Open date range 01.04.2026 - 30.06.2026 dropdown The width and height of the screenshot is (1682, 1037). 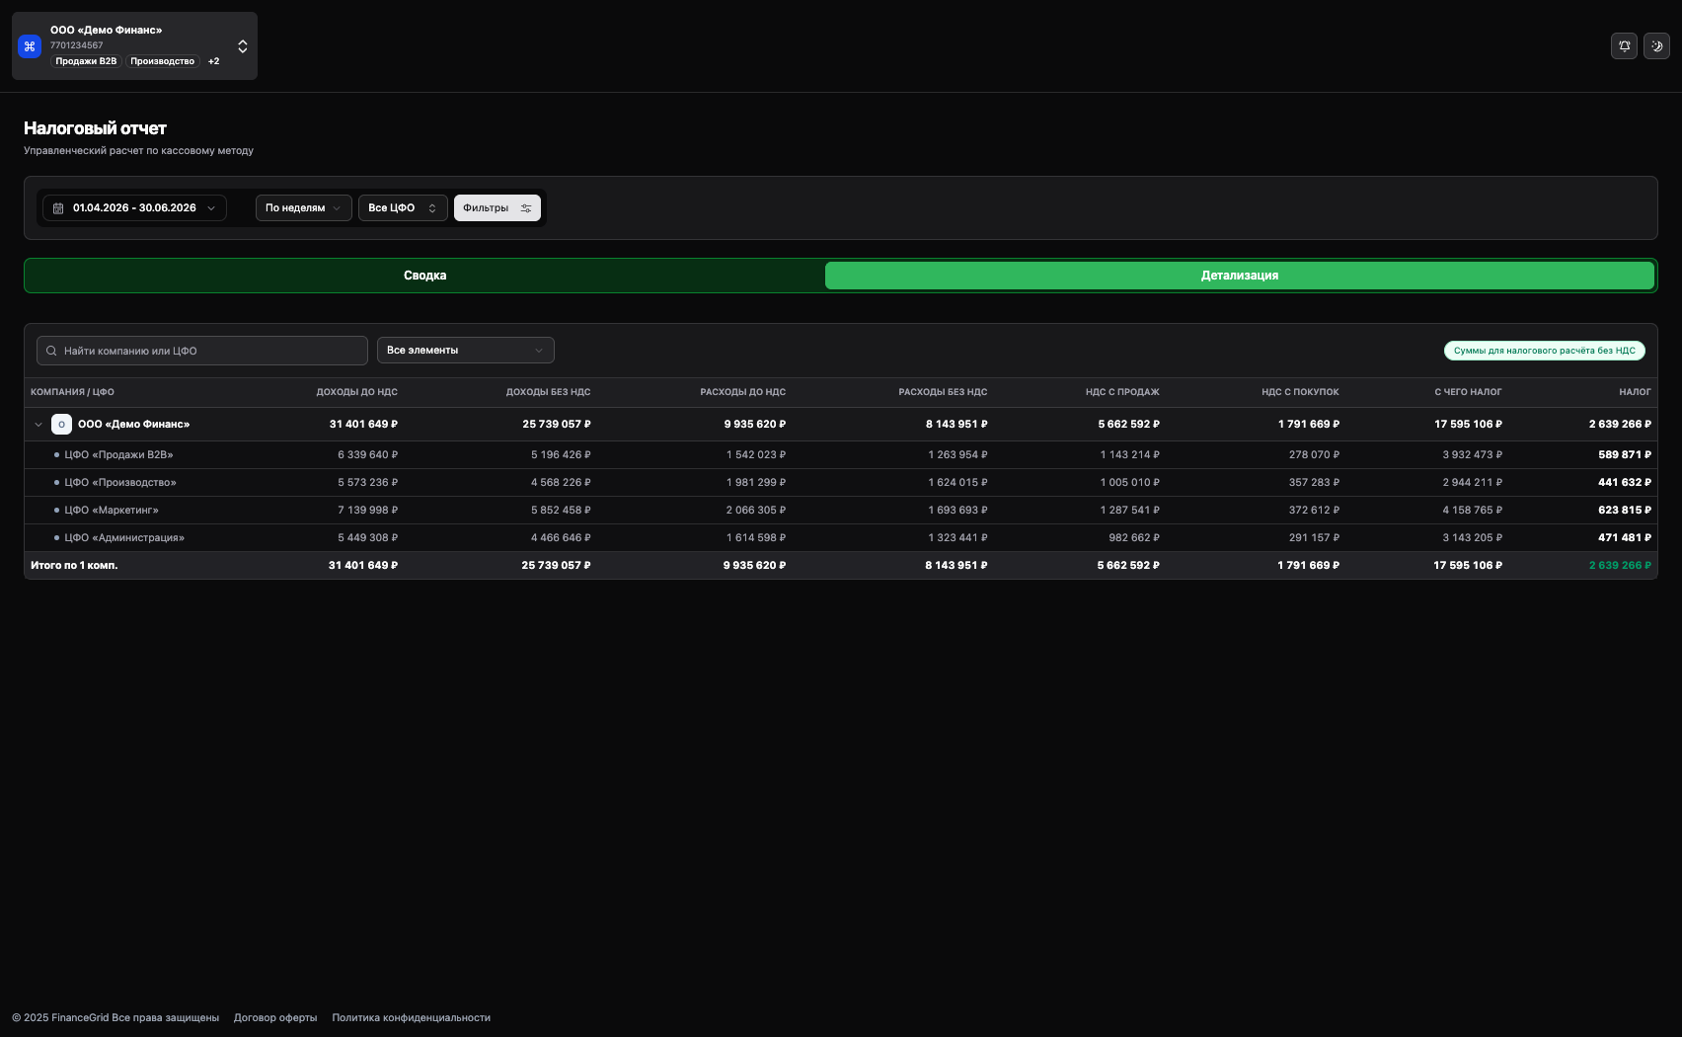coord(134,208)
